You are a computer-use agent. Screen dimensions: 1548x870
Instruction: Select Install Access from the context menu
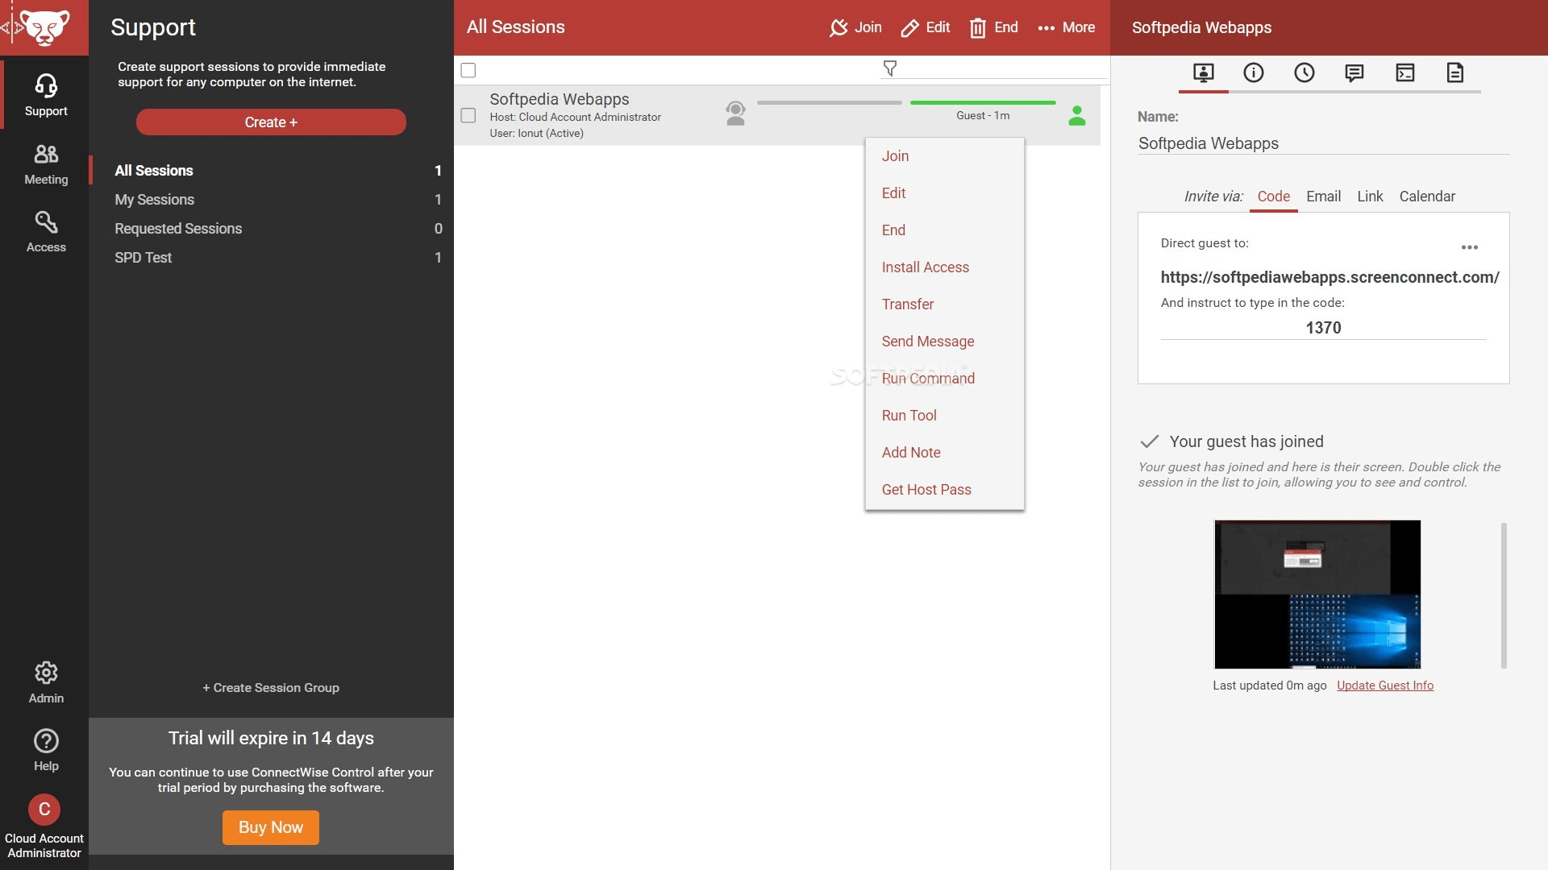[x=926, y=267]
